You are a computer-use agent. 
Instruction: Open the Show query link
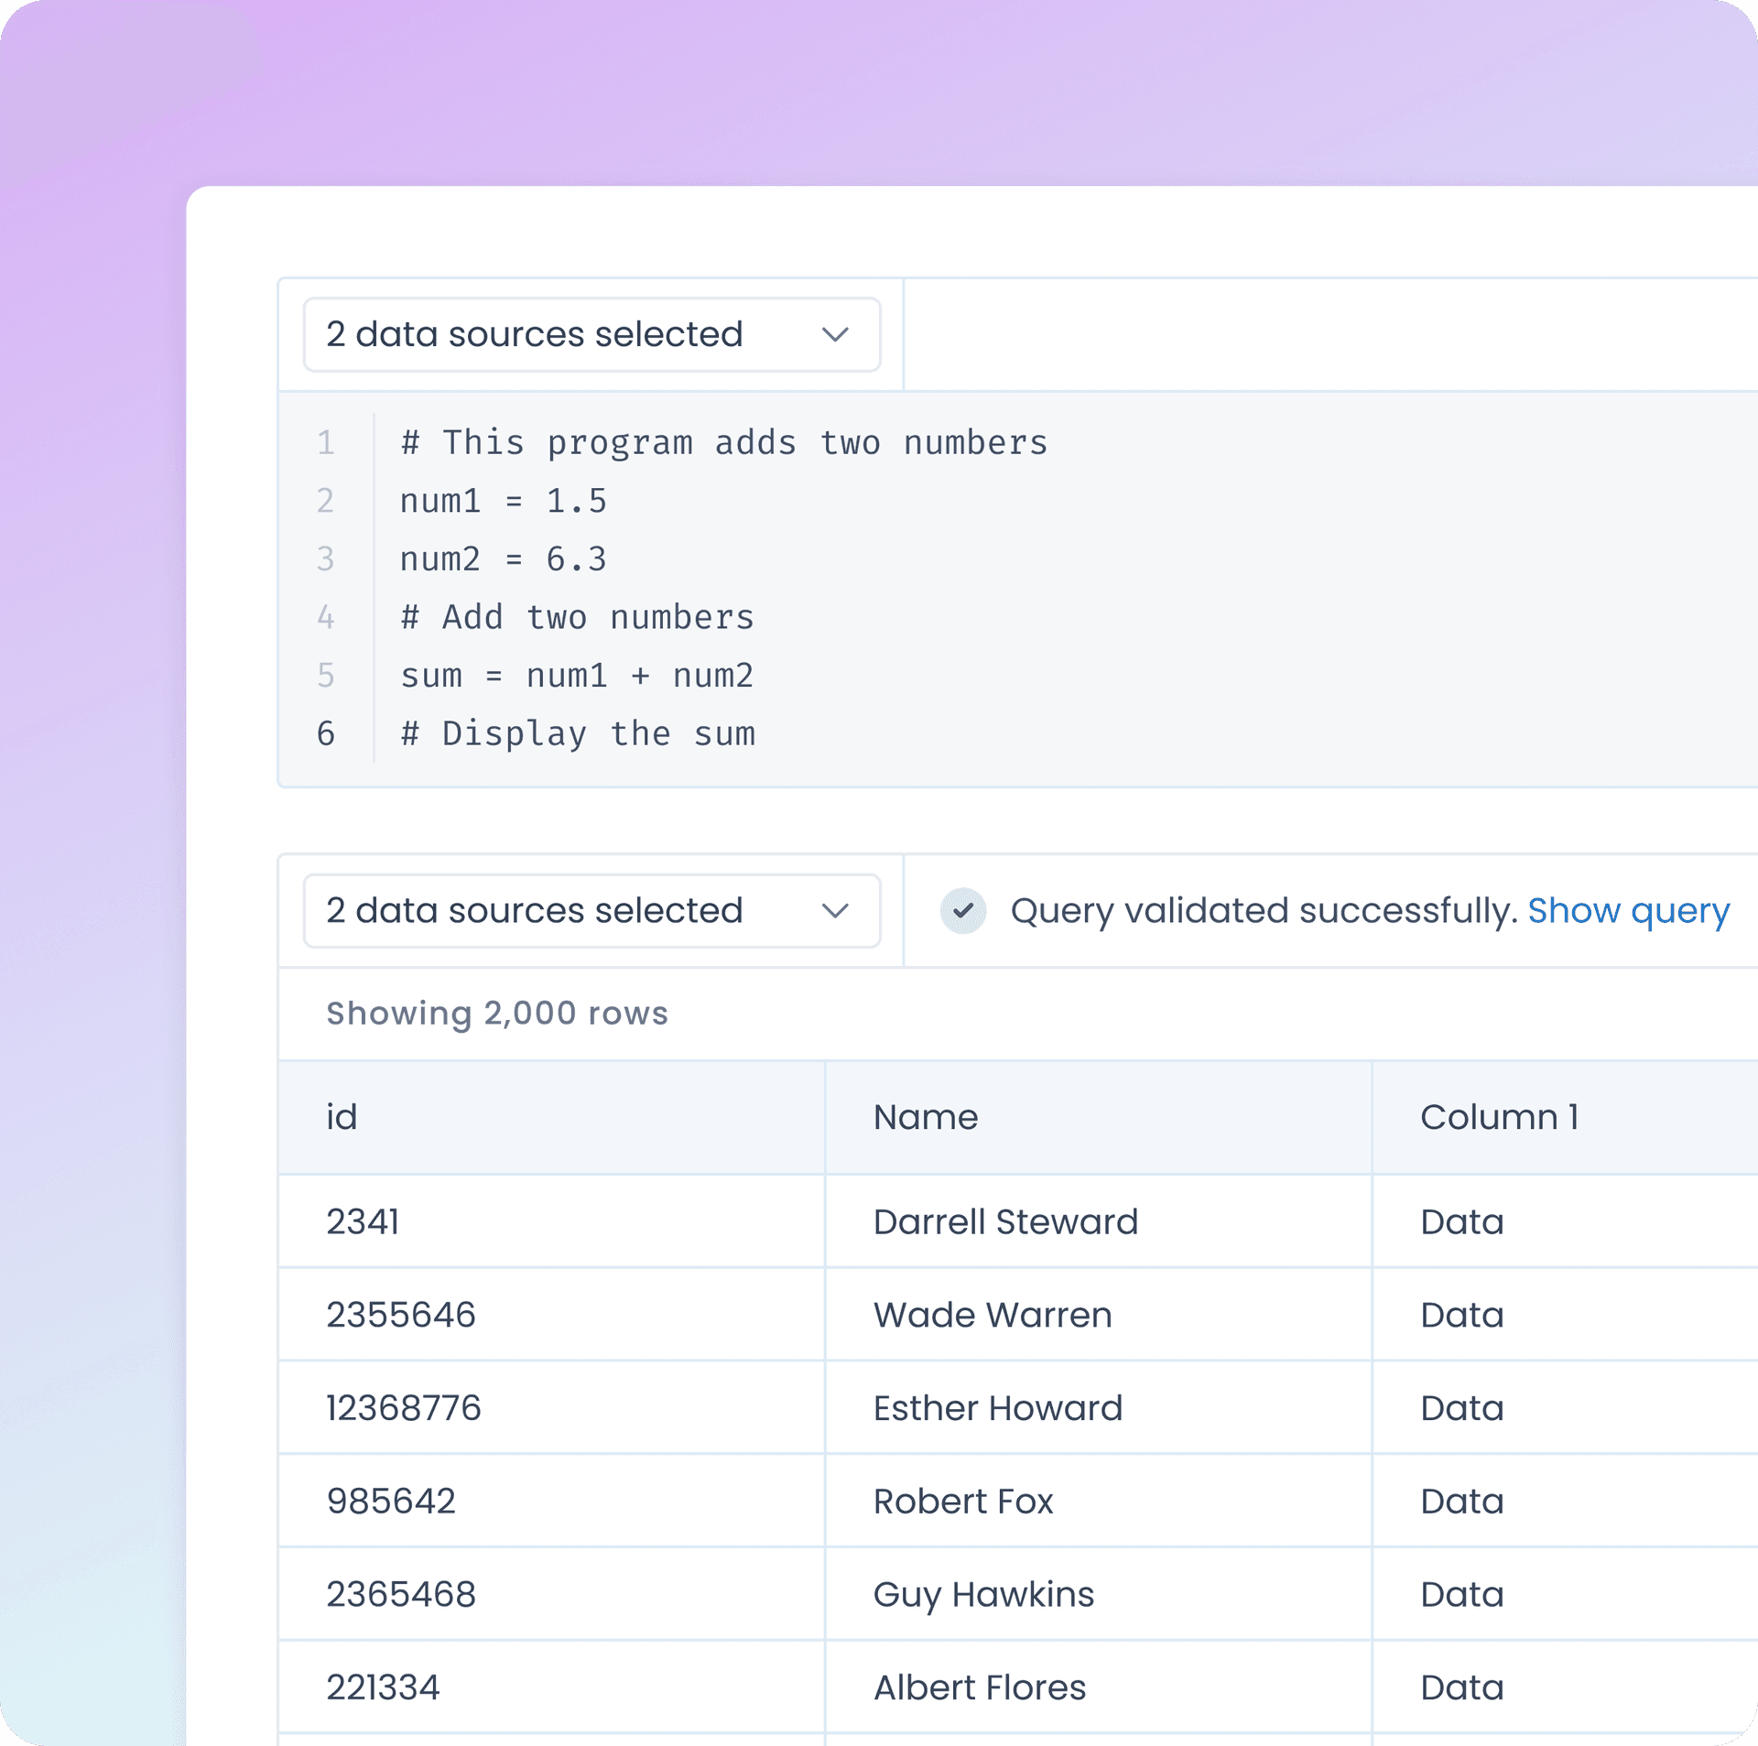pos(1628,911)
